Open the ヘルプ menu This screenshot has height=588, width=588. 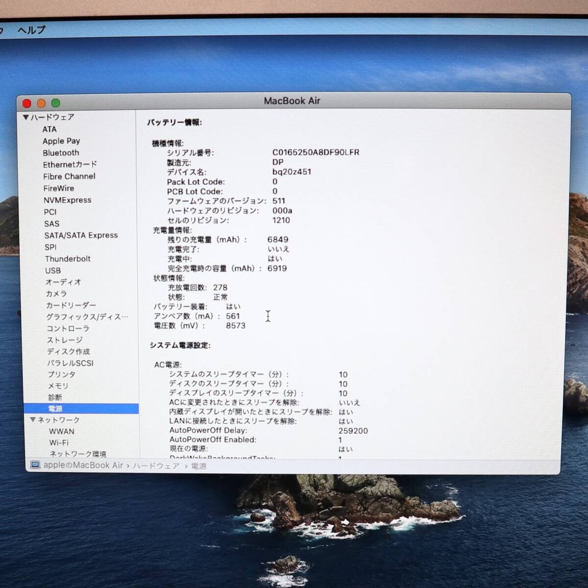pyautogui.click(x=31, y=30)
